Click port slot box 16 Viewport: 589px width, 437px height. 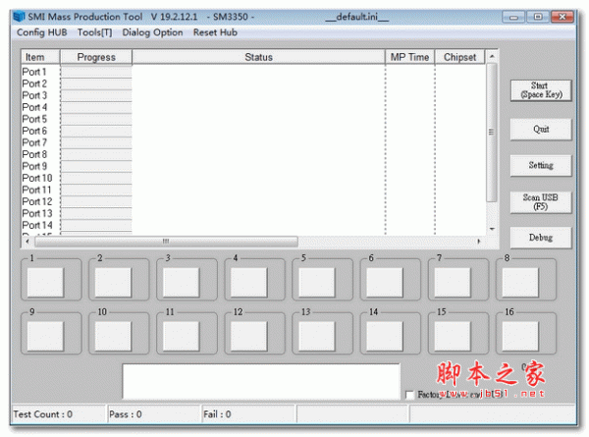(x=520, y=336)
